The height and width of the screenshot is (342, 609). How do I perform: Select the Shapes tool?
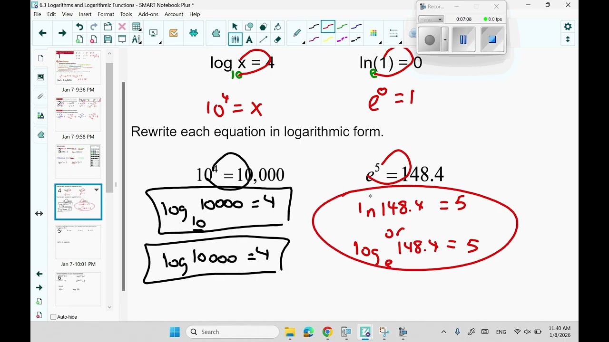pos(249,27)
